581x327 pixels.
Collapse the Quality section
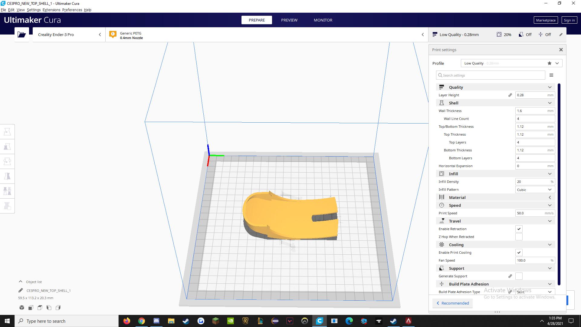(x=496, y=87)
